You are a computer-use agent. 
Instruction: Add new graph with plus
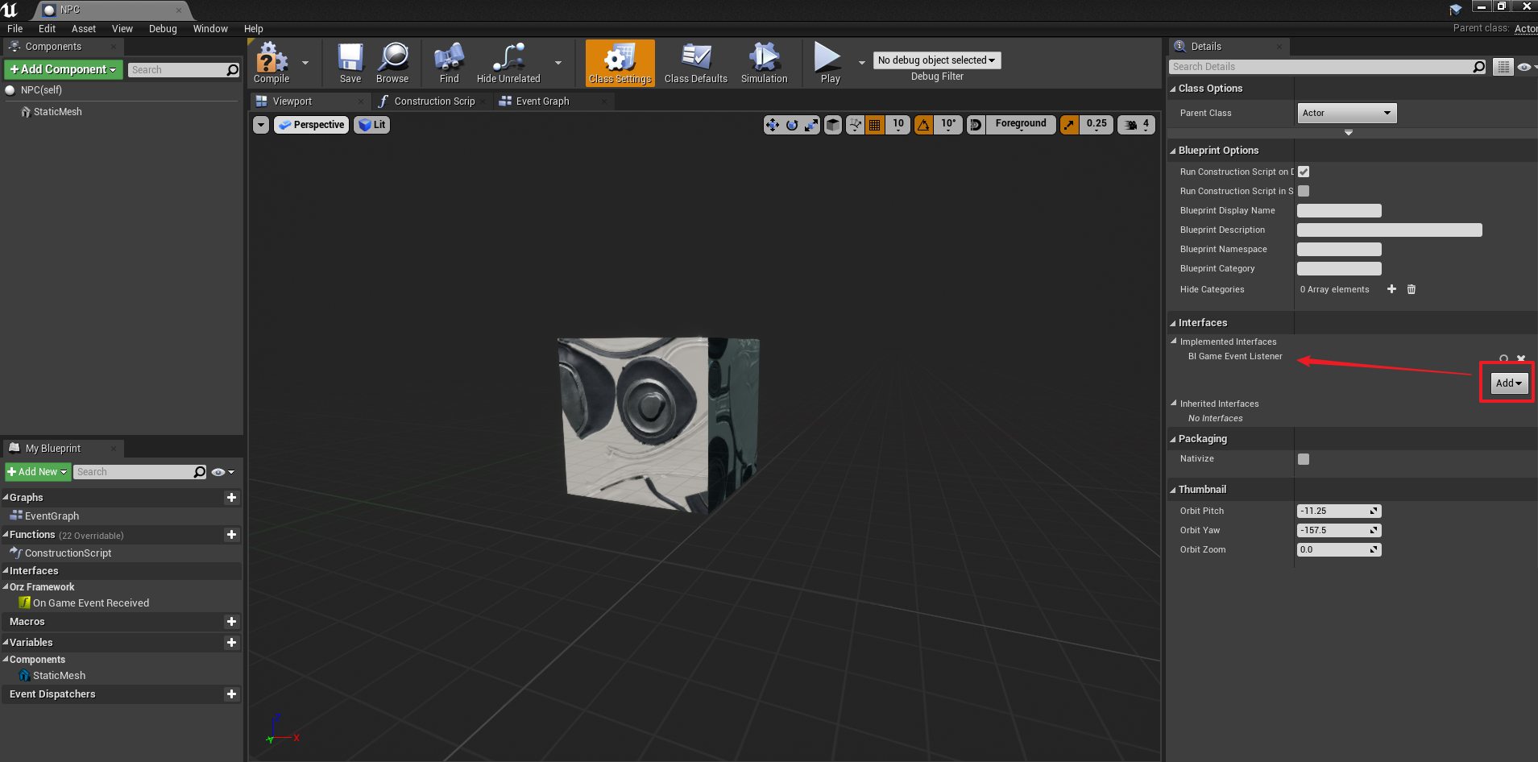coord(231,498)
